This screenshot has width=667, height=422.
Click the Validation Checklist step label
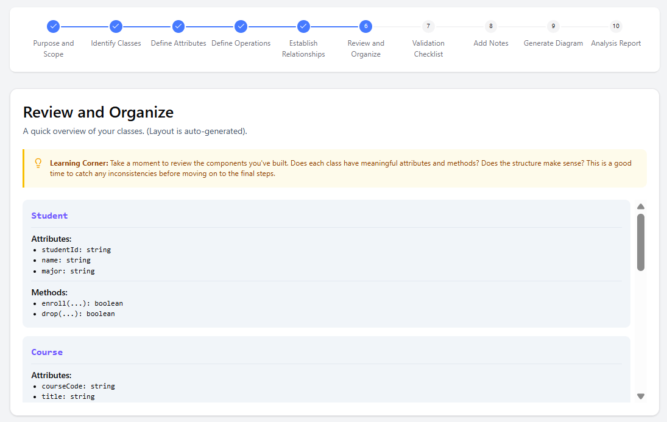pos(428,49)
